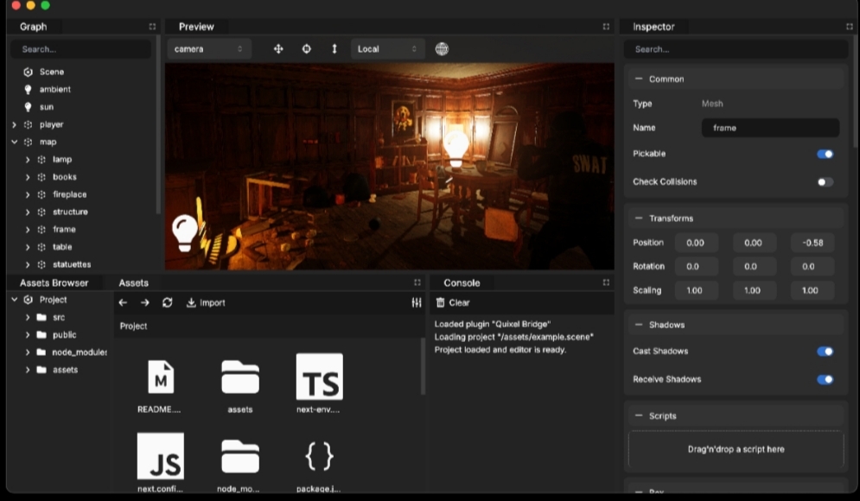This screenshot has width=860, height=501.
Task: Go back using the Assets left arrow
Action: click(123, 302)
